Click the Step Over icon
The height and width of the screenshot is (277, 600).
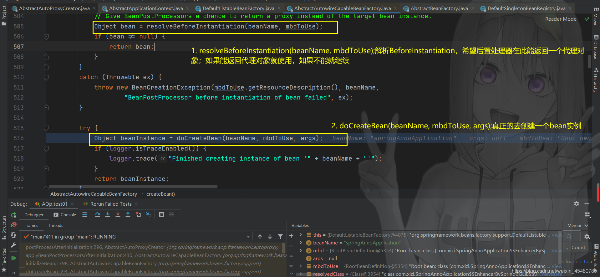tap(98, 215)
